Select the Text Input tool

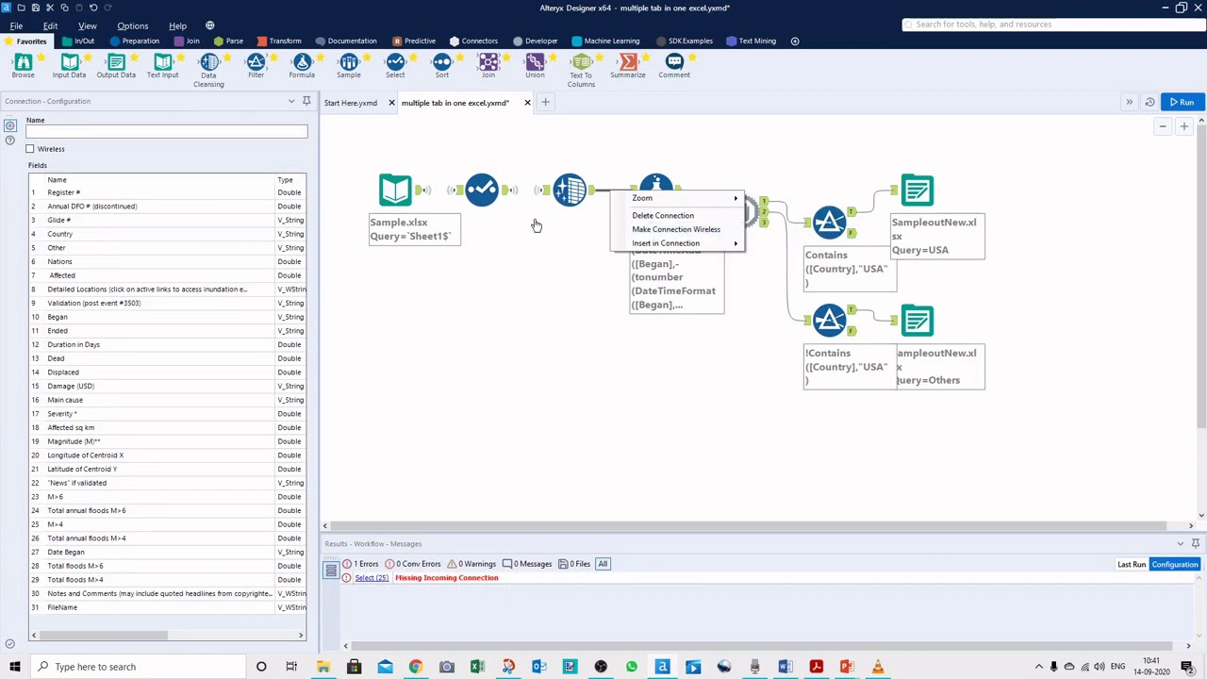coord(162,63)
